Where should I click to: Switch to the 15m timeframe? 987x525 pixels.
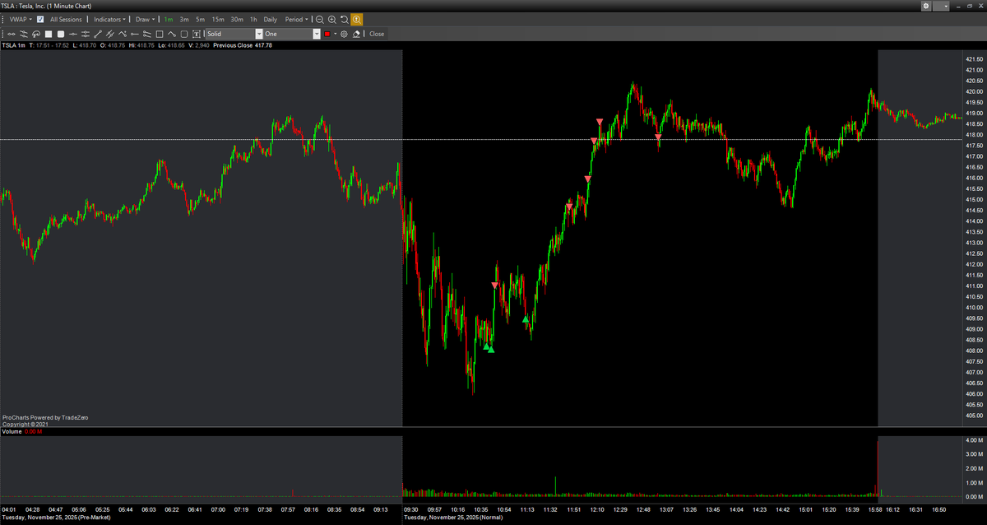point(218,19)
